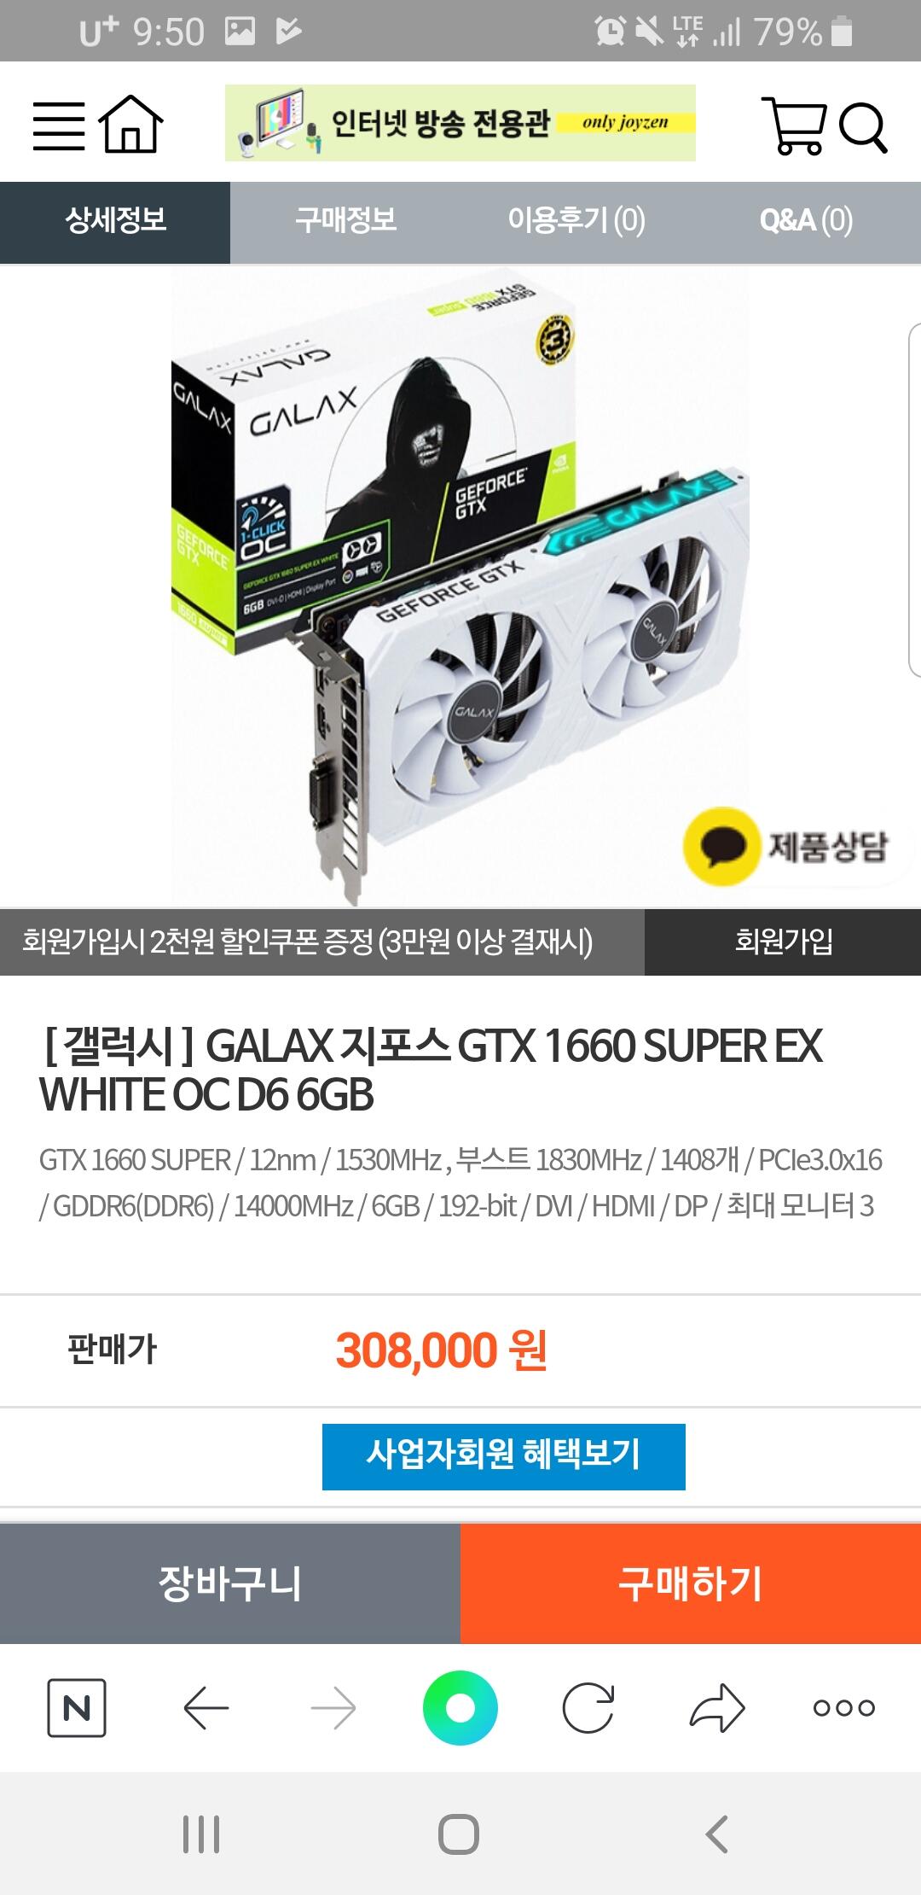Share page via share arrow icon

pos(717,1707)
